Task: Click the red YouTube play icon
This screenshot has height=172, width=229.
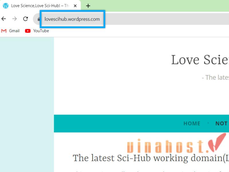Action: click(x=28, y=31)
